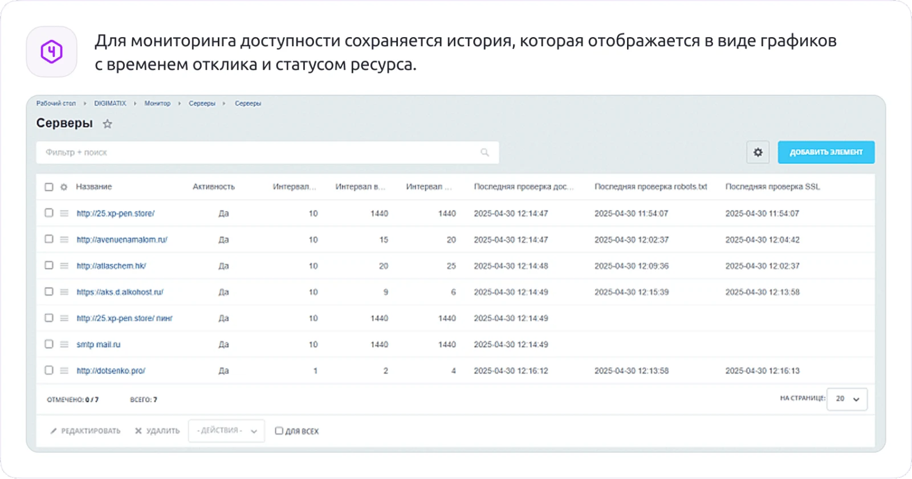Open the gear settings button near Добавить элемент
This screenshot has width=912, height=479.
click(x=758, y=152)
